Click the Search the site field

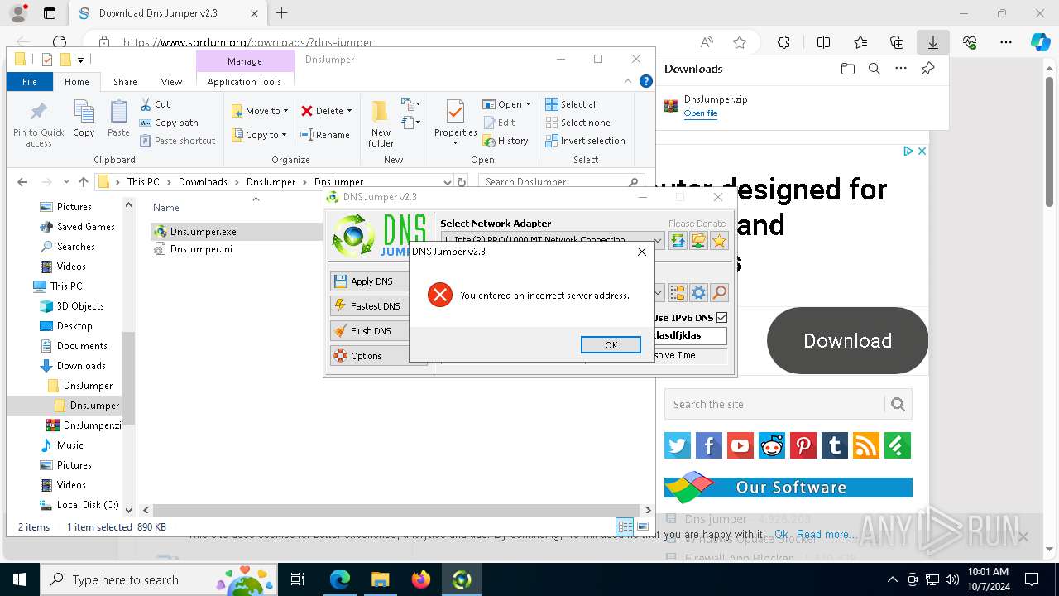(775, 405)
